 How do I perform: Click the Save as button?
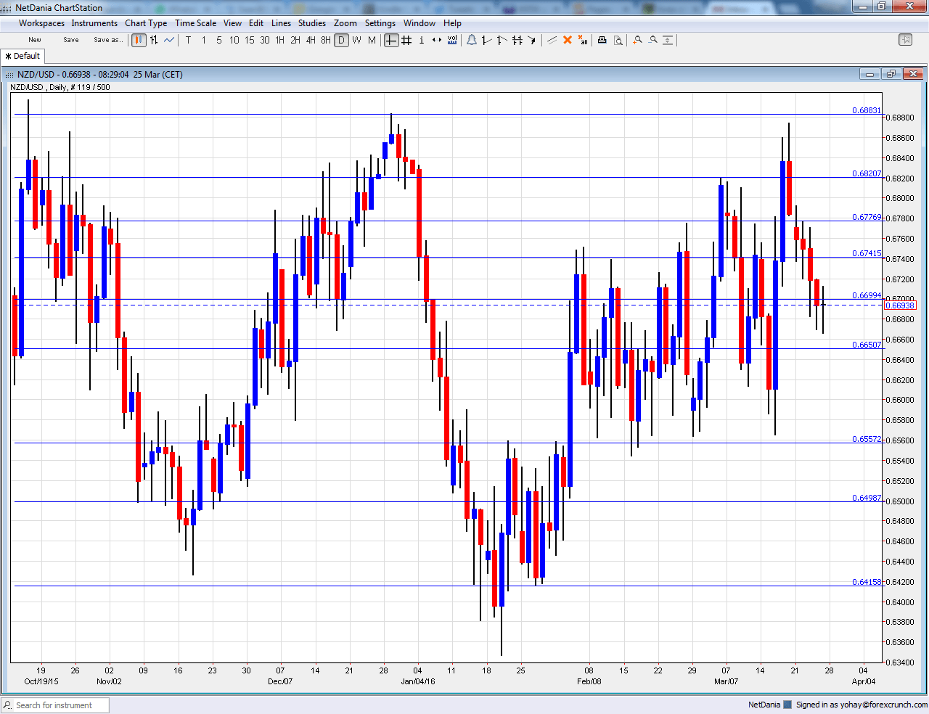point(108,40)
